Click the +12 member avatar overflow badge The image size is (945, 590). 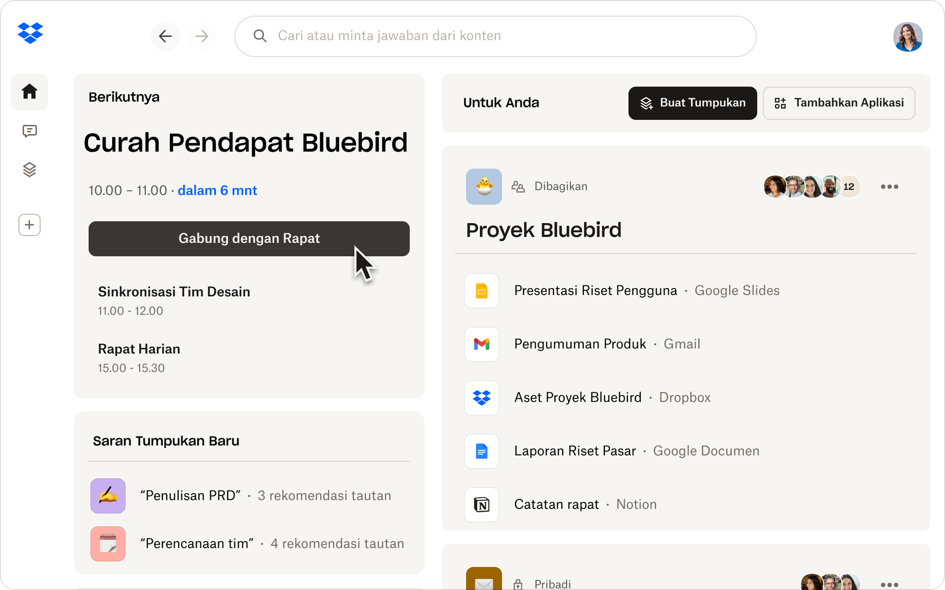(849, 186)
